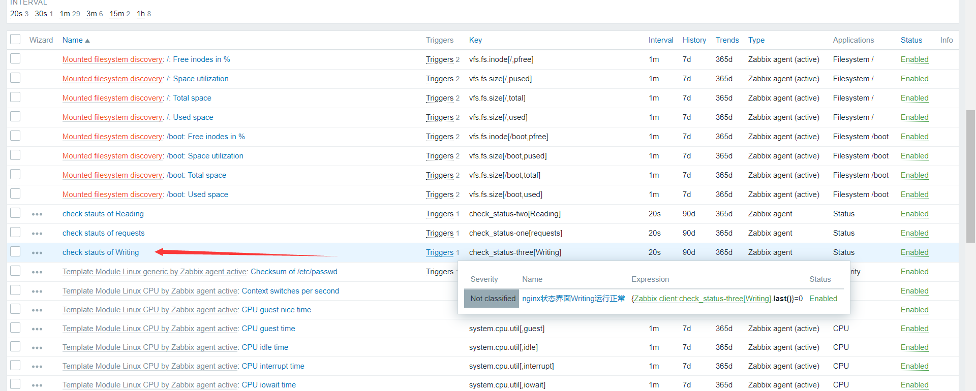The width and height of the screenshot is (976, 391).
Task: Open Template Module Linux CPU link for CPU guest time
Action: click(x=150, y=329)
